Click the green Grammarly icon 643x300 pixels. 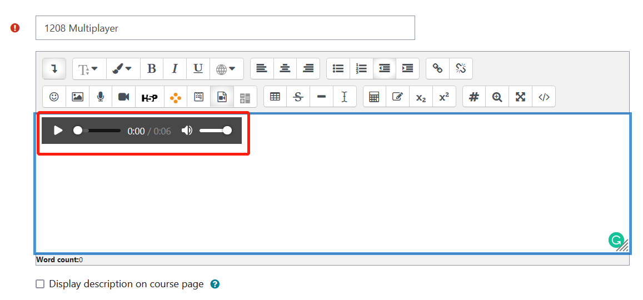[616, 240]
